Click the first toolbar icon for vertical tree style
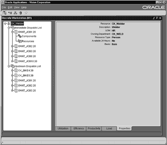Image resolution: width=167 pixels, height=145 pixels. (5, 13)
